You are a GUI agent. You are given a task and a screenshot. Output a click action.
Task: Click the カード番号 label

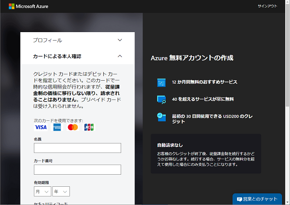pos(43,161)
